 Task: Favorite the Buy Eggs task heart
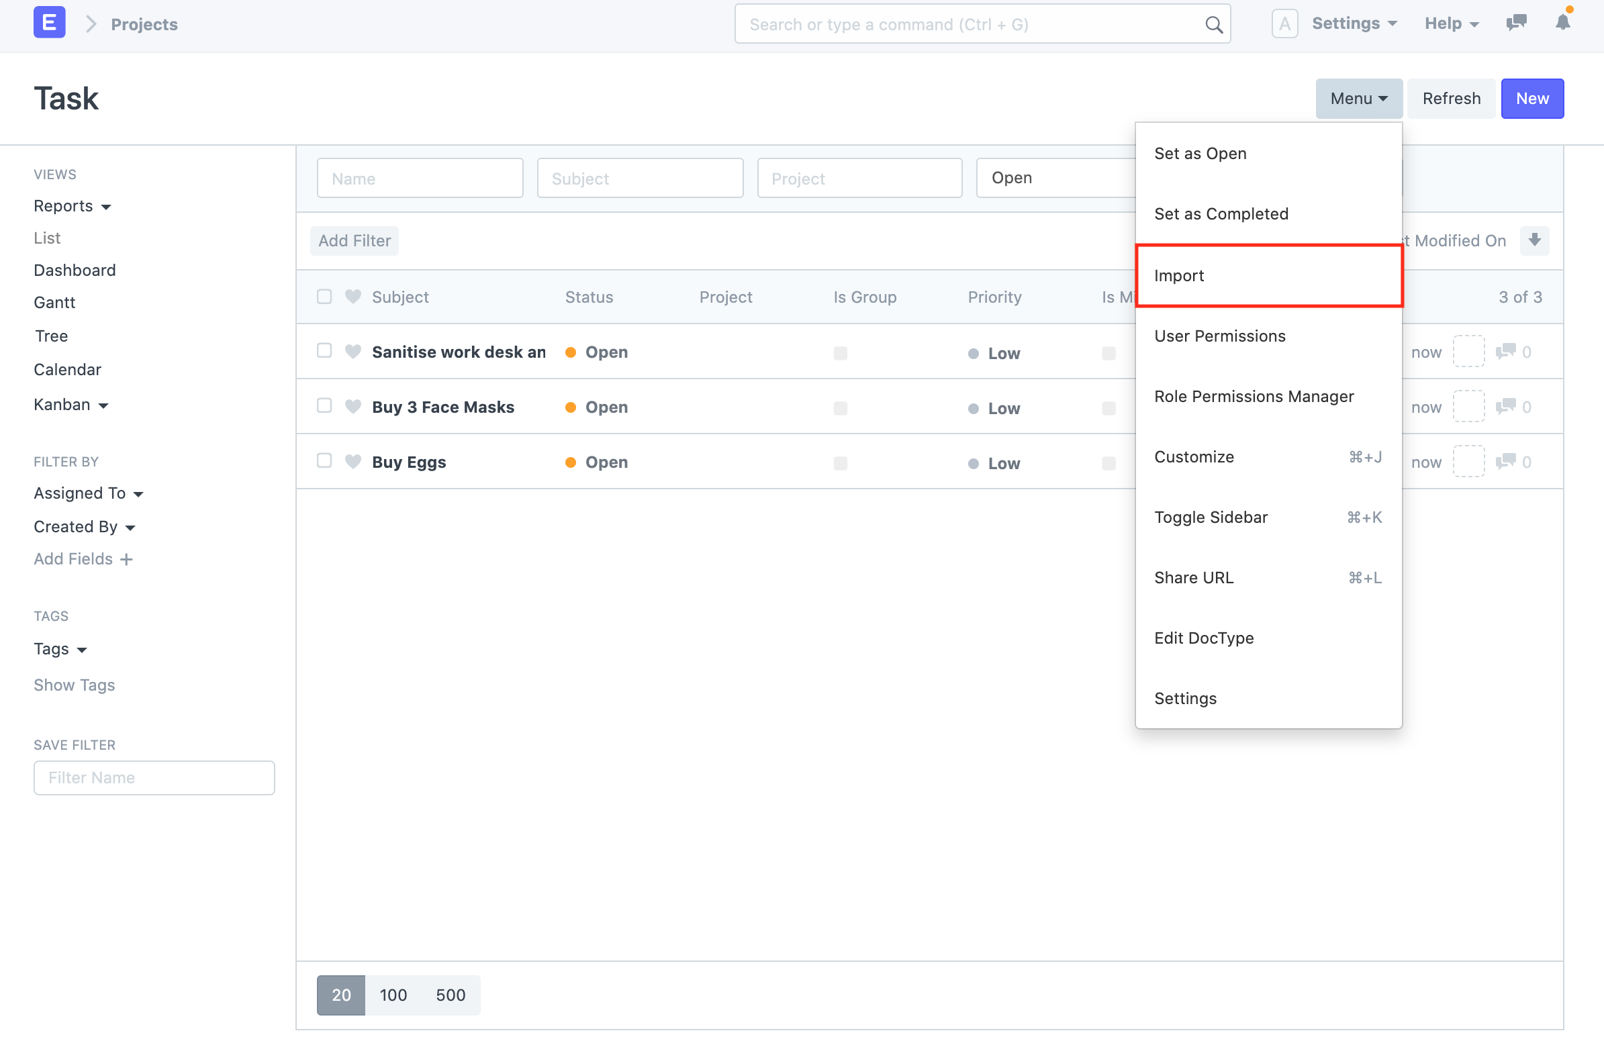click(353, 460)
